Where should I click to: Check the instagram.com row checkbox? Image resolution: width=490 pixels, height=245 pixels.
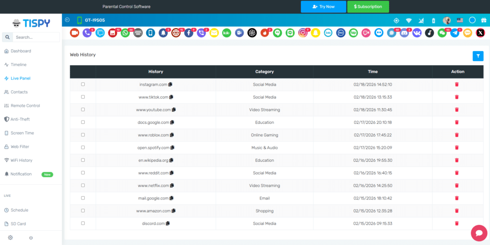83,84
